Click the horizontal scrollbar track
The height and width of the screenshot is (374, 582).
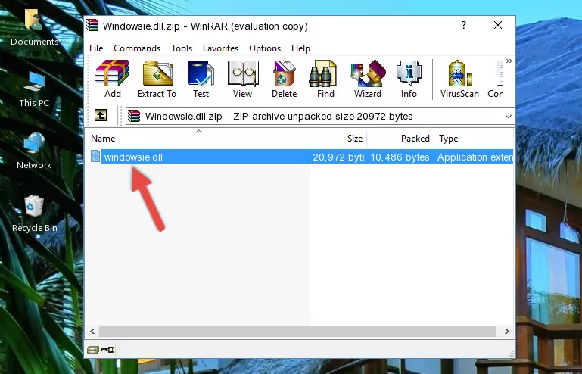coord(297,331)
